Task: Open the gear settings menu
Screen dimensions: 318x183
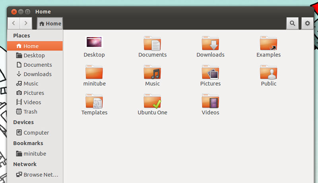Action: click(x=307, y=23)
